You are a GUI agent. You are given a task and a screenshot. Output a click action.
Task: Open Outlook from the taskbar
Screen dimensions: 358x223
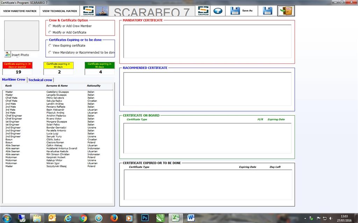point(52,218)
